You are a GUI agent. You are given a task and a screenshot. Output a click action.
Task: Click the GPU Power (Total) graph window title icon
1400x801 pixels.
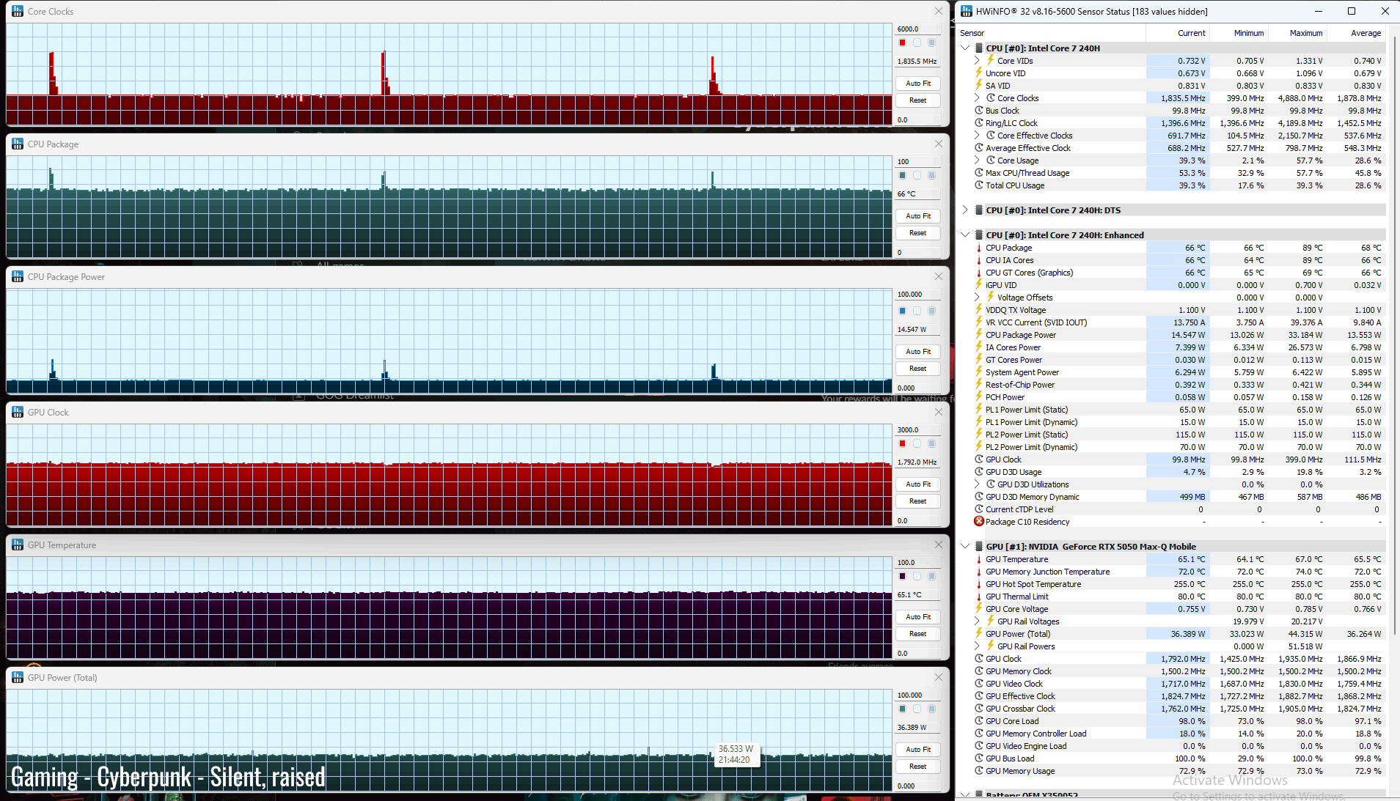[18, 677]
